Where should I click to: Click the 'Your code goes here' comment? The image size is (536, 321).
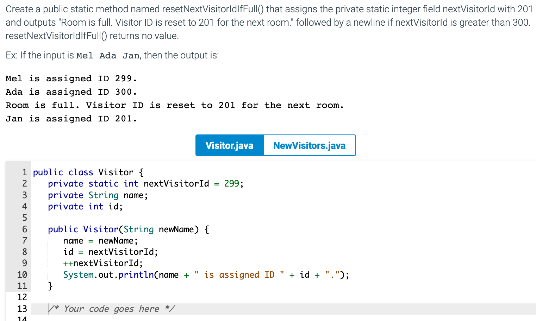(112, 309)
